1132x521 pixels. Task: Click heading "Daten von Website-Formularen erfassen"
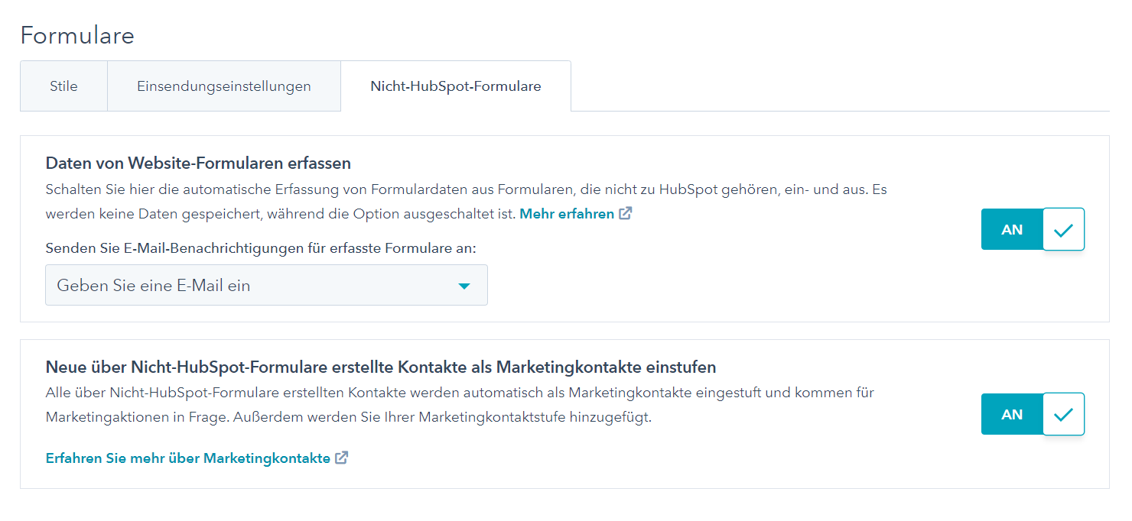[198, 163]
